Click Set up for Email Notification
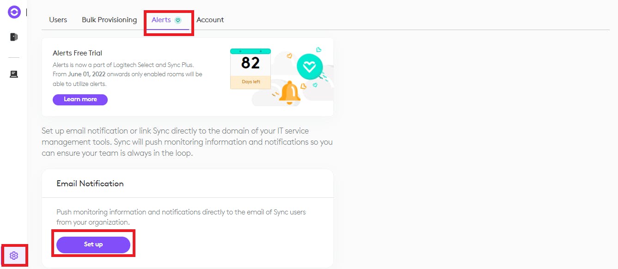Image resolution: width=618 pixels, height=269 pixels. pos(93,245)
